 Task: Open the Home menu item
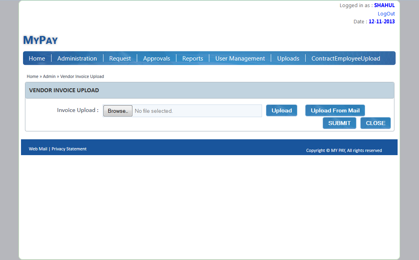click(37, 59)
